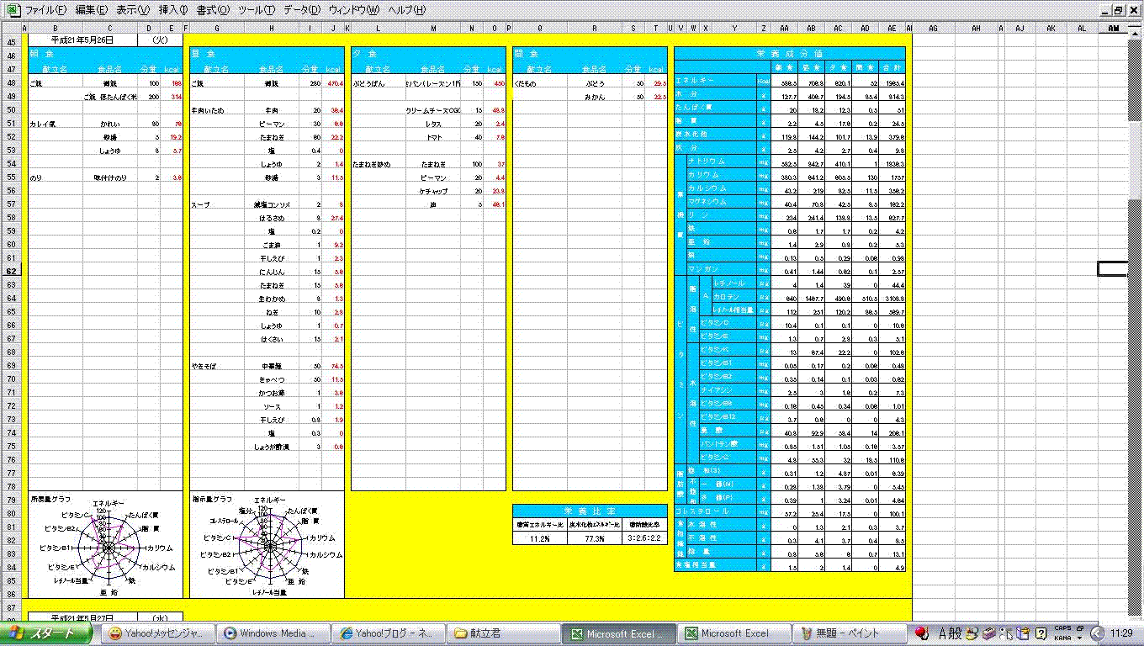Click the 470.4 kcal cell in lunch
The width and height of the screenshot is (1144, 646).
pos(335,84)
